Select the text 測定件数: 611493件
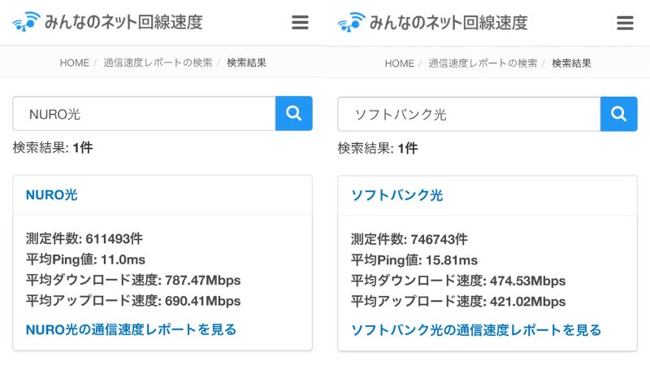The image size is (650, 366). [84, 238]
